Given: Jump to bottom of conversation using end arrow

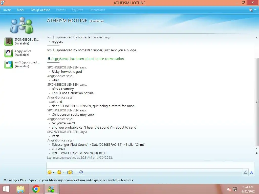Looking at the screenshot, I should tap(256, 153).
